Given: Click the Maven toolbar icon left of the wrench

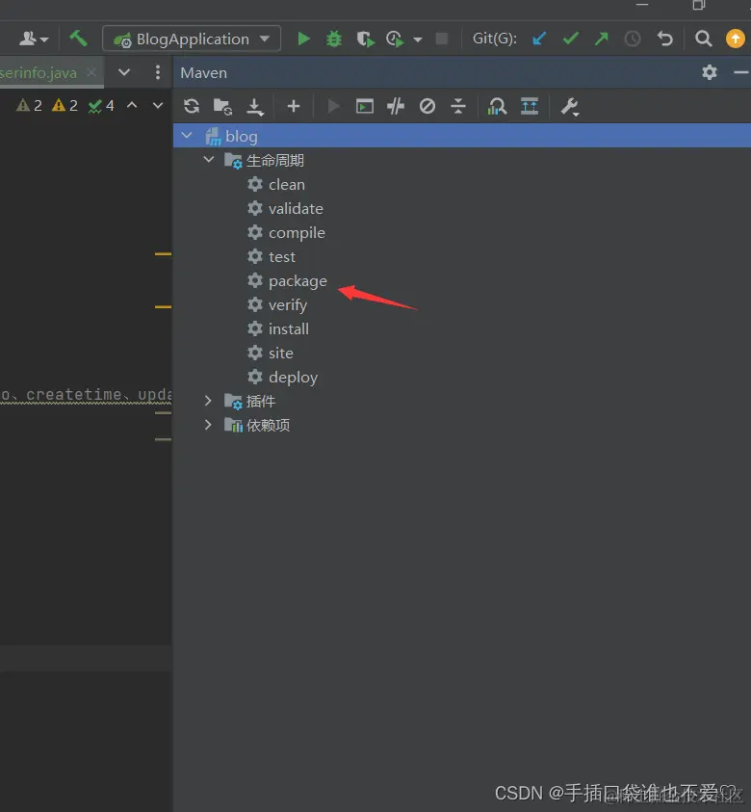Looking at the screenshot, I should pyautogui.click(x=530, y=106).
